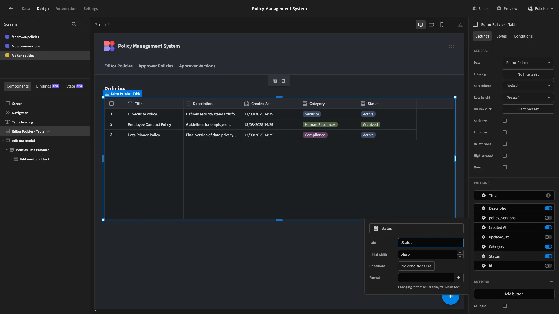This screenshot has width=559, height=314.
Task: Toggle Category column visibility
Action: pyautogui.click(x=549, y=247)
